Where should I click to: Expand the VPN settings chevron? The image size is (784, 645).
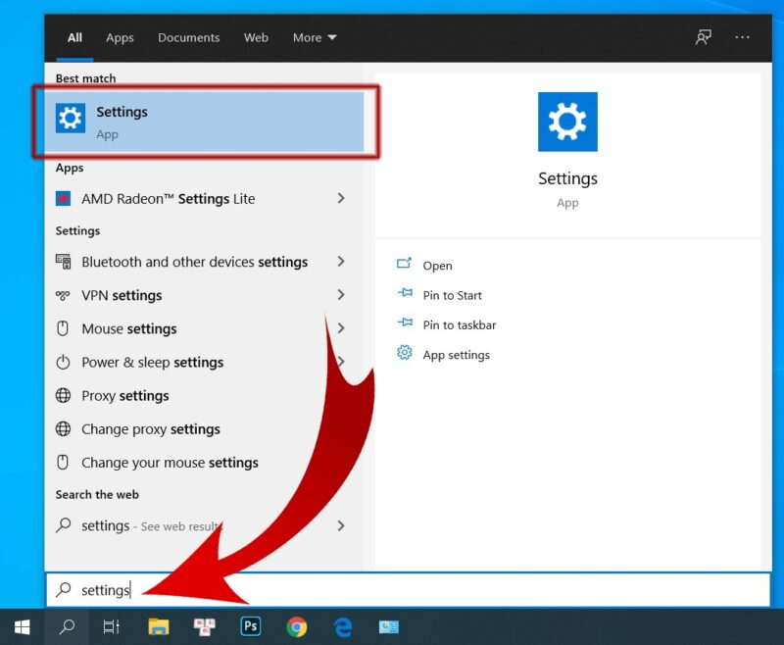pyautogui.click(x=341, y=295)
